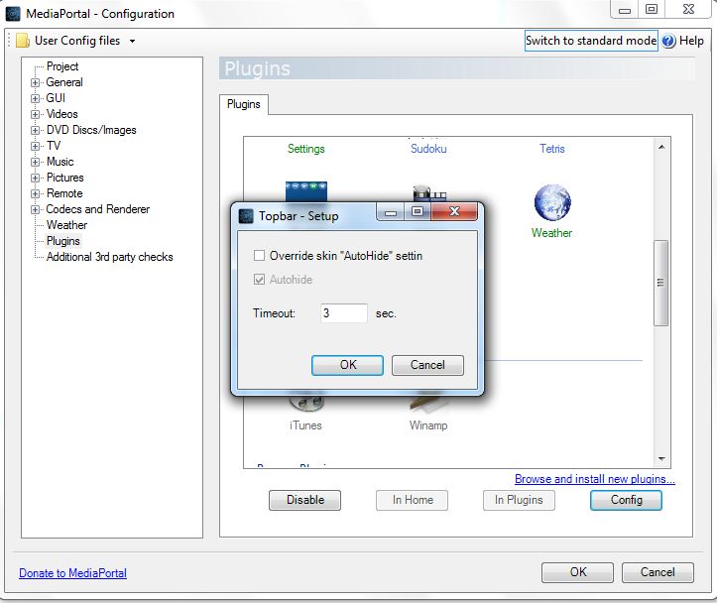Viewport: 717px width, 603px height.
Task: Confirm Topbar Setup with OK button
Action: click(x=347, y=365)
